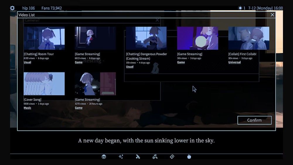Click the ticket icon in bottom bar
The image size is (293, 165).
coord(172,157)
